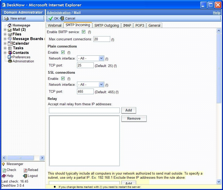Expand the Calendar tree node
Screen dimensions: 223x190
coord(5,44)
